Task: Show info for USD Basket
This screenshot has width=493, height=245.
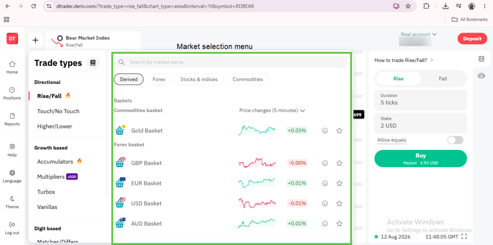Action: pos(325,203)
